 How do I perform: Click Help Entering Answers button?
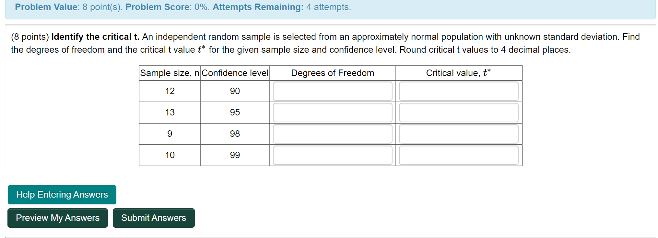[62, 195]
